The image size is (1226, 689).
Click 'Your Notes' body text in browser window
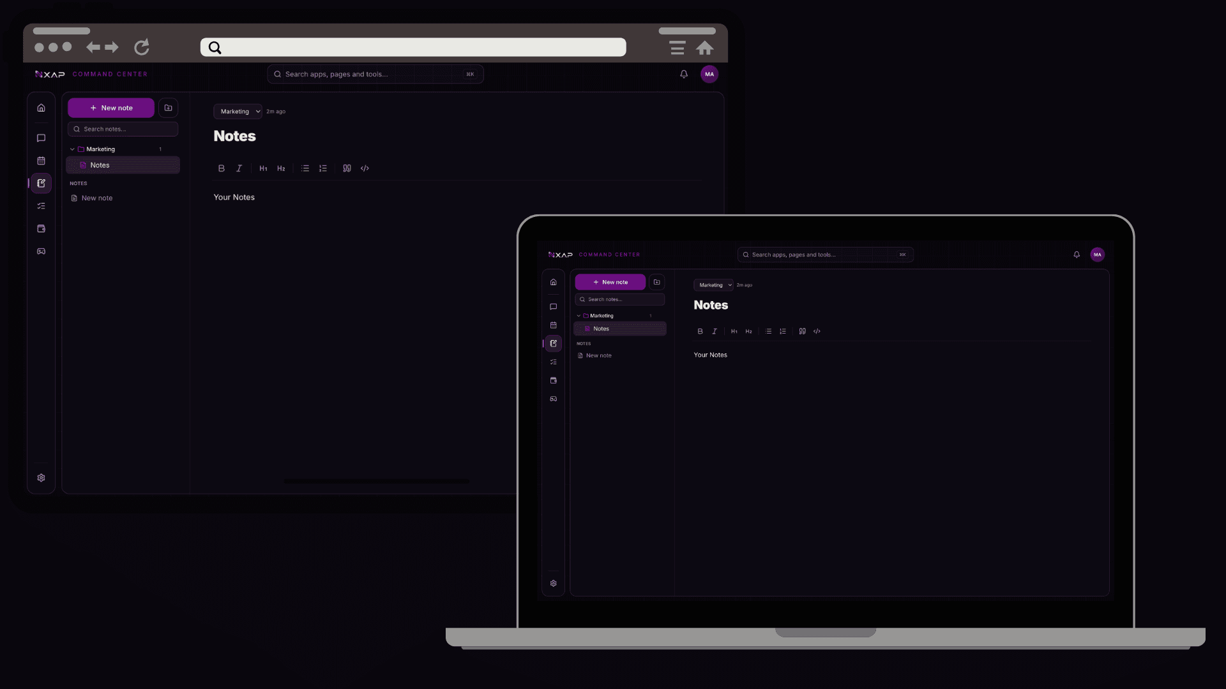tap(234, 197)
